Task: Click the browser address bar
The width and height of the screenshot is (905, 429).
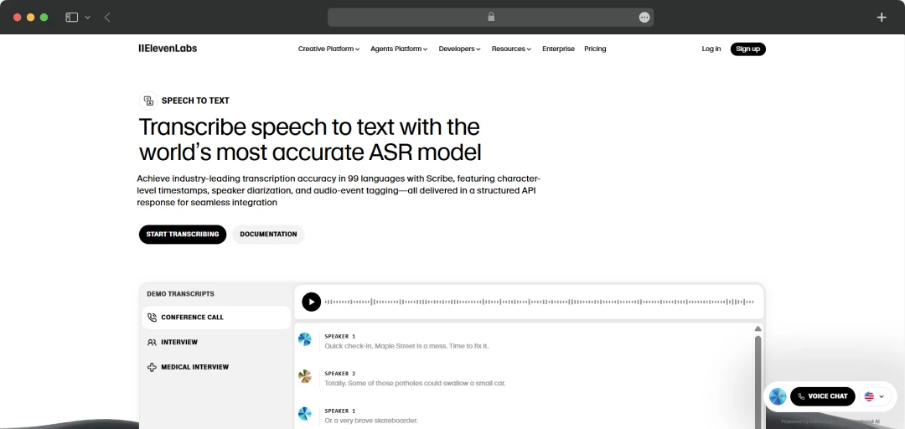Action: [490, 18]
